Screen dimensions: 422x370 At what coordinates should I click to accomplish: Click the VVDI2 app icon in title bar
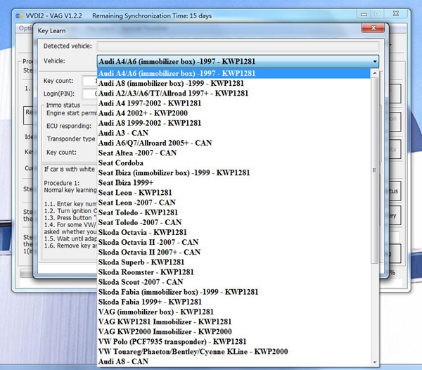point(20,16)
